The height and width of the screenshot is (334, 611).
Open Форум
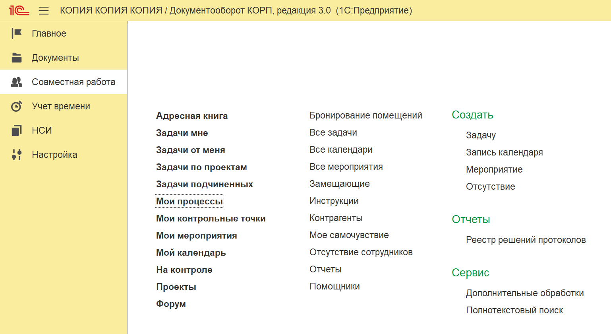[x=171, y=304]
